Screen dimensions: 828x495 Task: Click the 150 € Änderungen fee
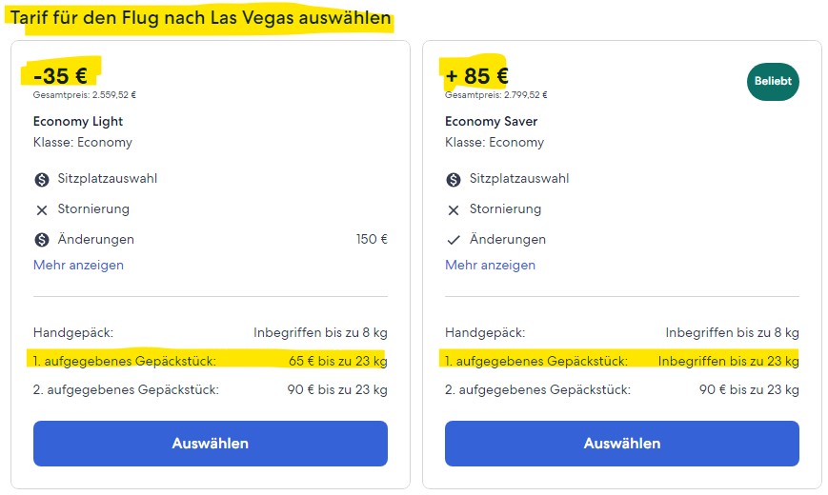[372, 239]
